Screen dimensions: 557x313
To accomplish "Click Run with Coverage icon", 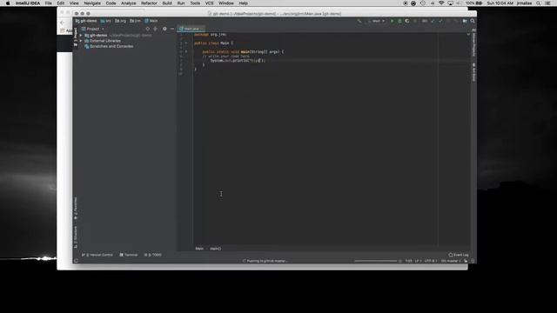I will (407, 21).
